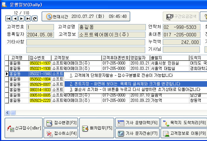Click the 출발지 column header
Screen dimensions: 207x141
[x=169, y=58]
